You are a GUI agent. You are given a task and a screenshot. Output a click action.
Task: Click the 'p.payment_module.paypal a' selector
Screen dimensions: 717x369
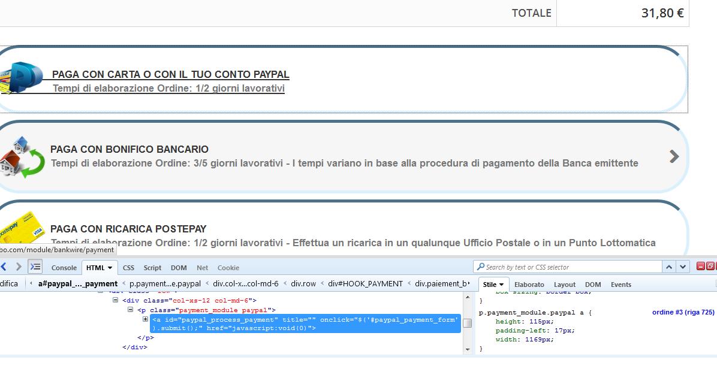coord(532,313)
